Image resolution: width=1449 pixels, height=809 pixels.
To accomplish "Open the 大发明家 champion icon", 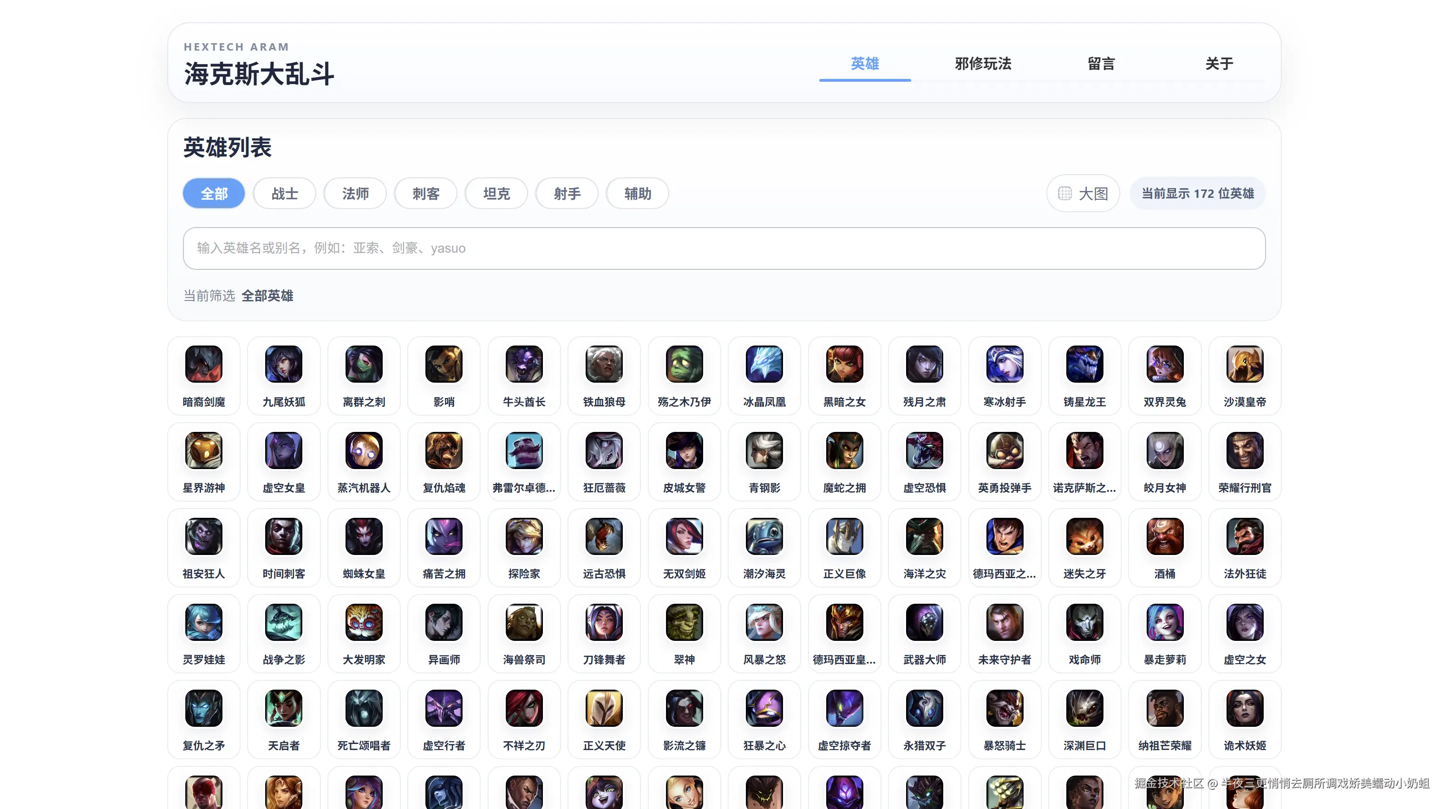I will click(x=363, y=622).
